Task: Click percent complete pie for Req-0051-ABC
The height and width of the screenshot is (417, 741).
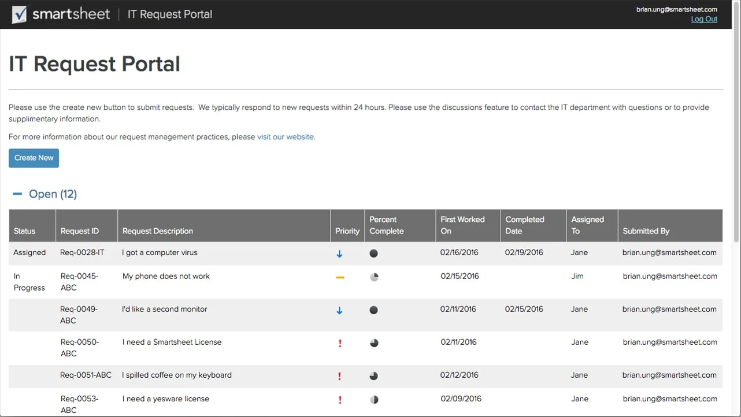Action: click(374, 375)
